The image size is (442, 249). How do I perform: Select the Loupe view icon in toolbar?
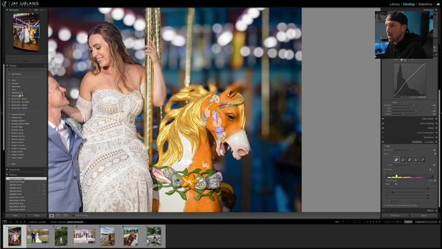click(x=52, y=215)
